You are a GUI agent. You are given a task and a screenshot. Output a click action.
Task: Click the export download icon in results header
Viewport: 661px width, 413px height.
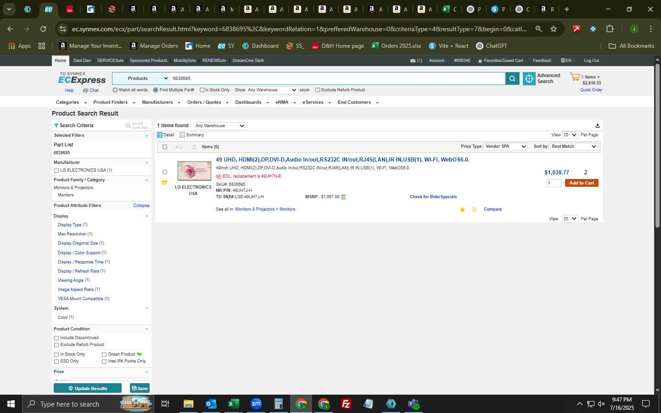597,126
